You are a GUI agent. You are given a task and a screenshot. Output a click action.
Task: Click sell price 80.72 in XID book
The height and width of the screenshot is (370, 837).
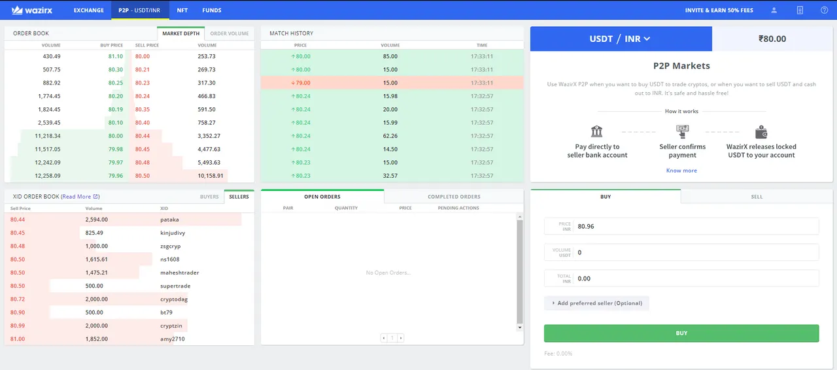click(18, 299)
